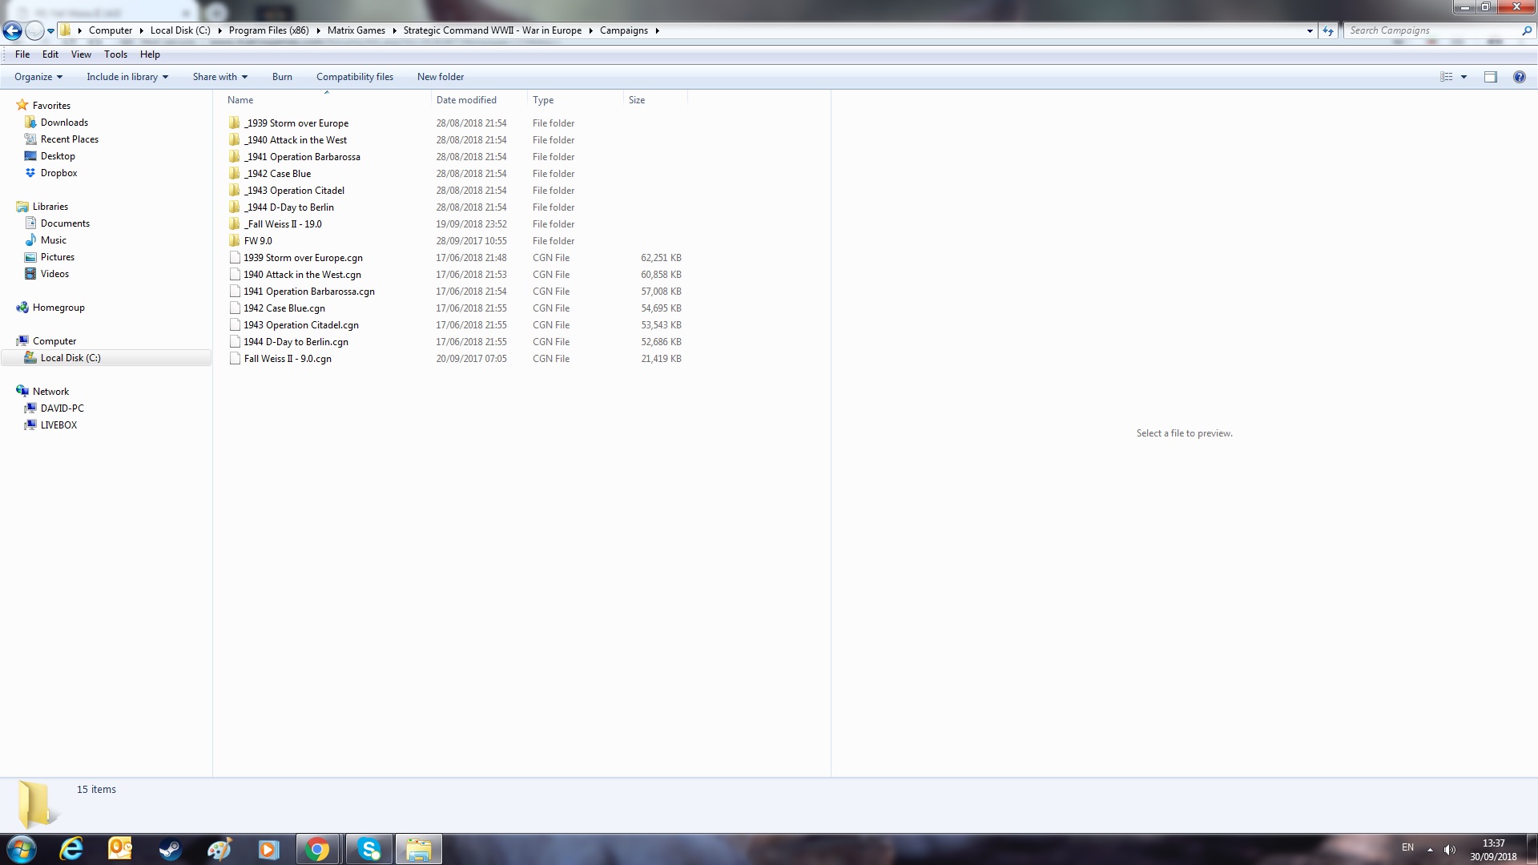Open Dropbox in Favorites sidebar
1538x865 pixels.
[x=58, y=173]
